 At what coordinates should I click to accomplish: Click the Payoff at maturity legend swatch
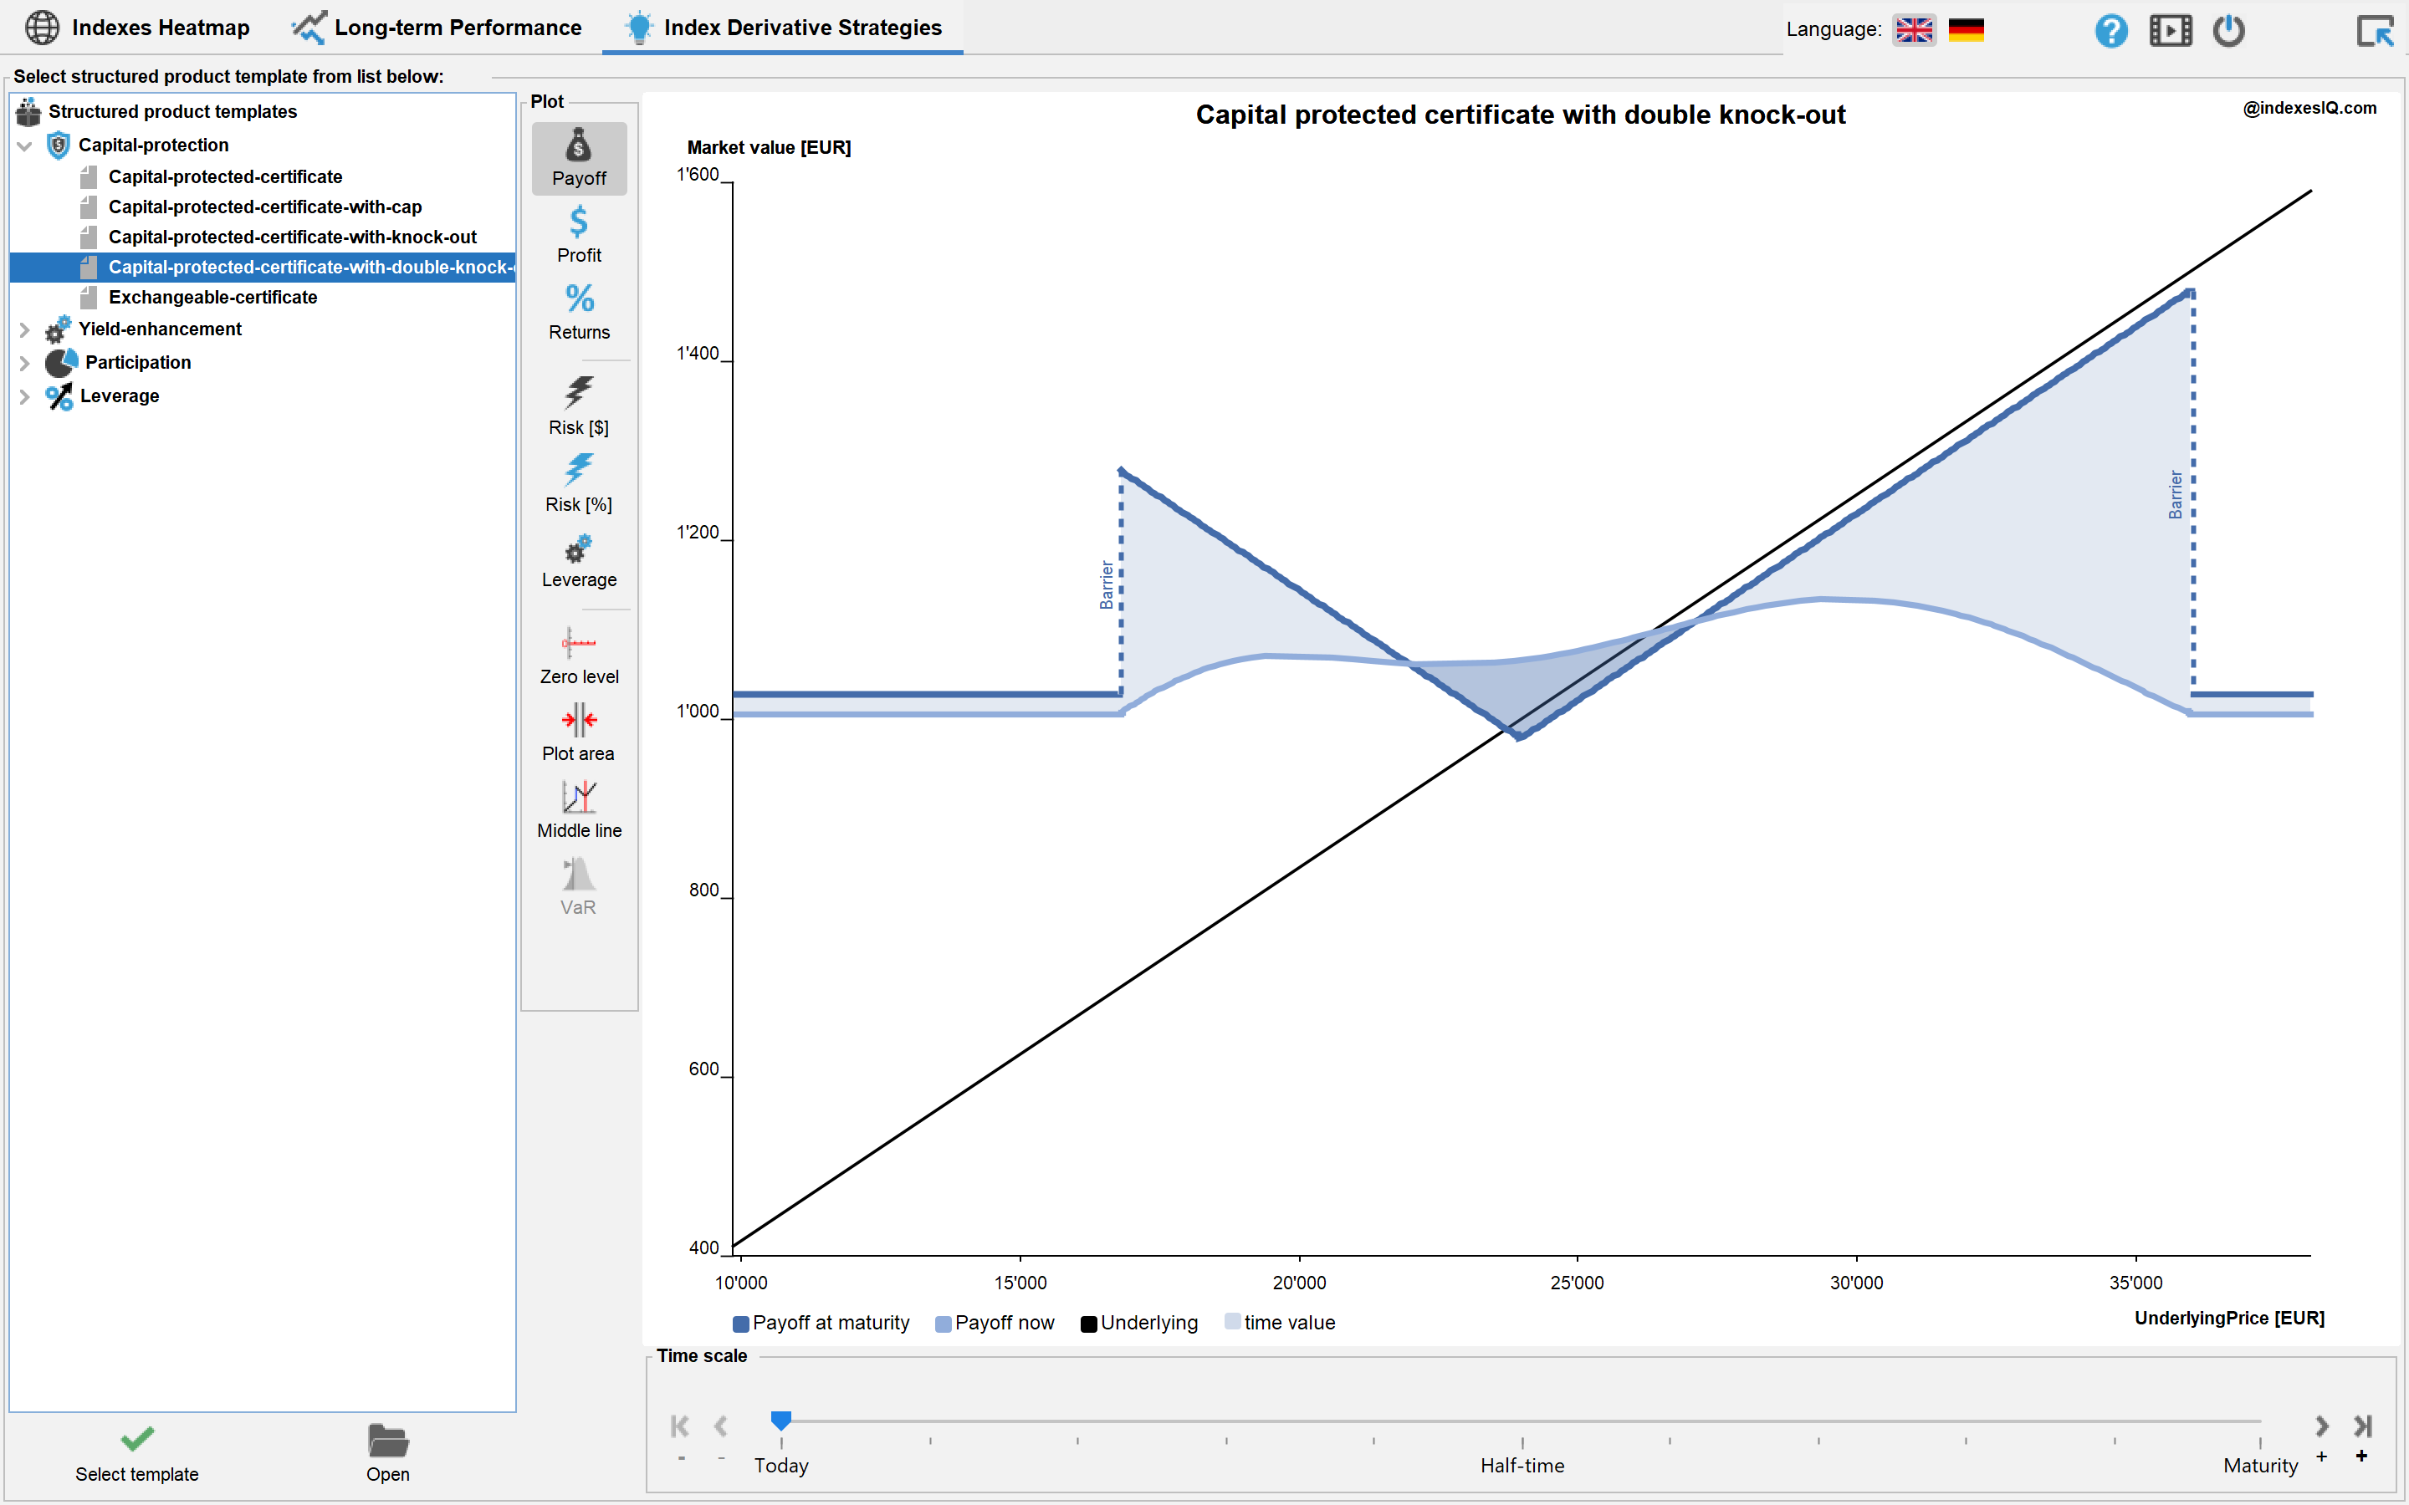(740, 1323)
